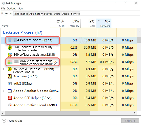Click the Fewer details link

15,121
